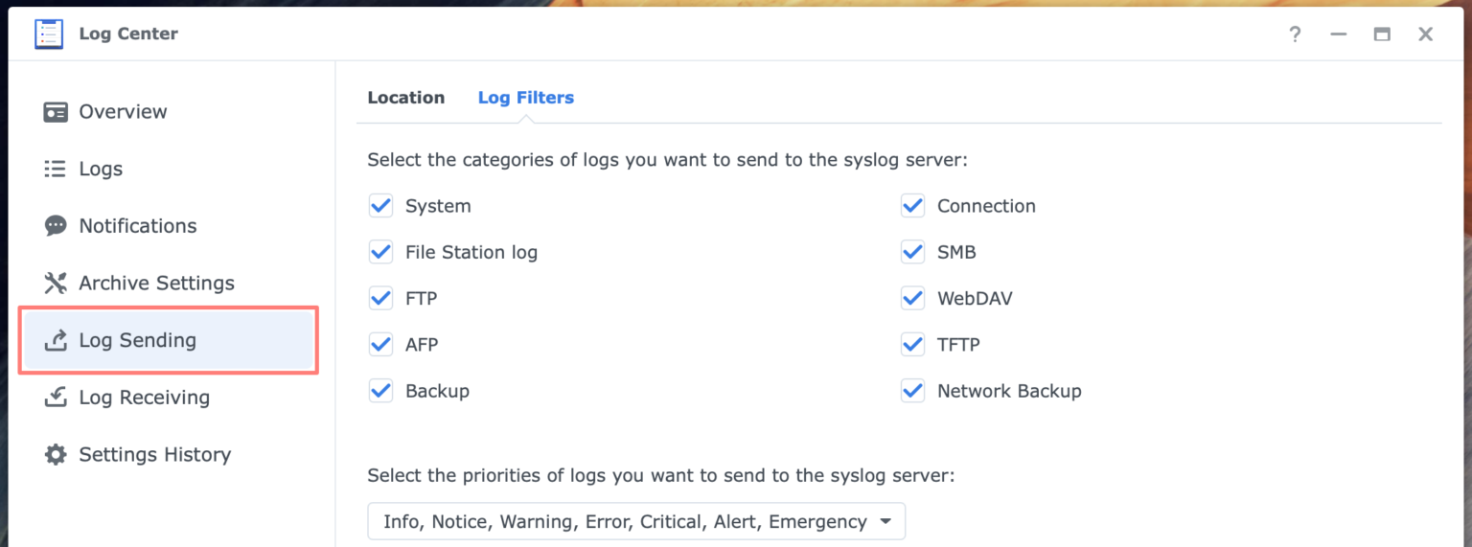The height and width of the screenshot is (547, 1472).
Task: Click the Archive Settings tools icon
Action: pyautogui.click(x=56, y=284)
